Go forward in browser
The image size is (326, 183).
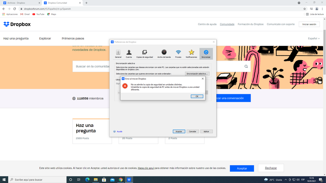[x=9, y=9]
